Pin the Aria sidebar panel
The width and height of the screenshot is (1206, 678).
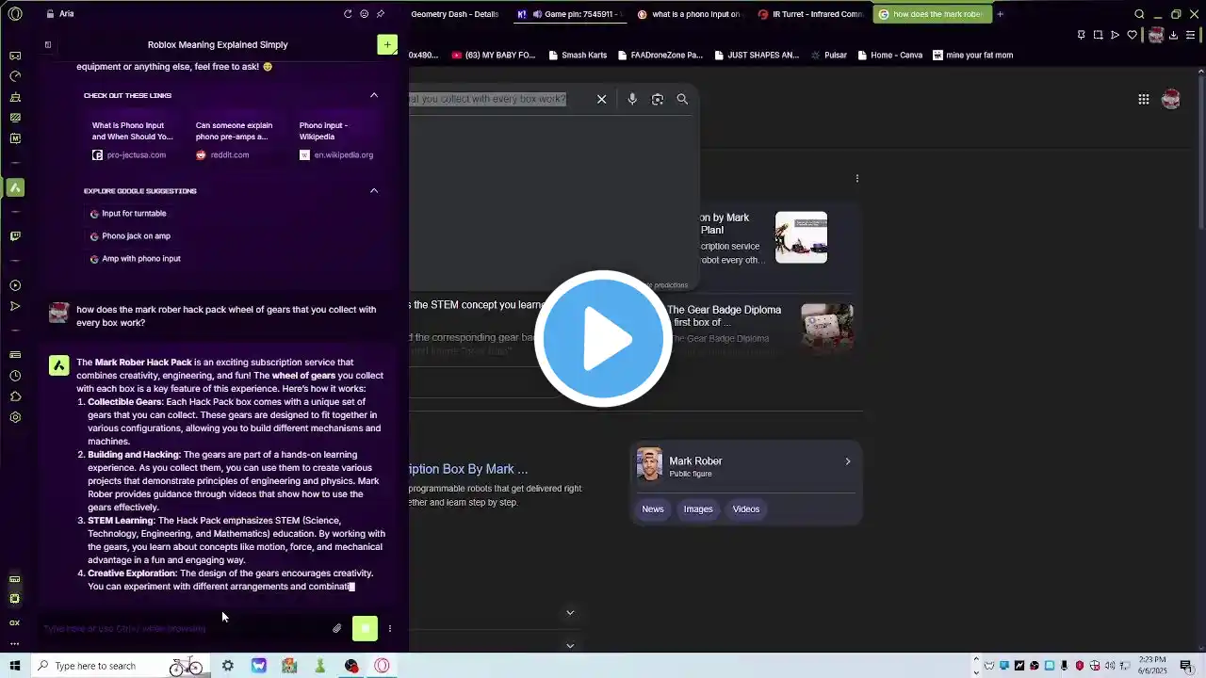(x=380, y=14)
